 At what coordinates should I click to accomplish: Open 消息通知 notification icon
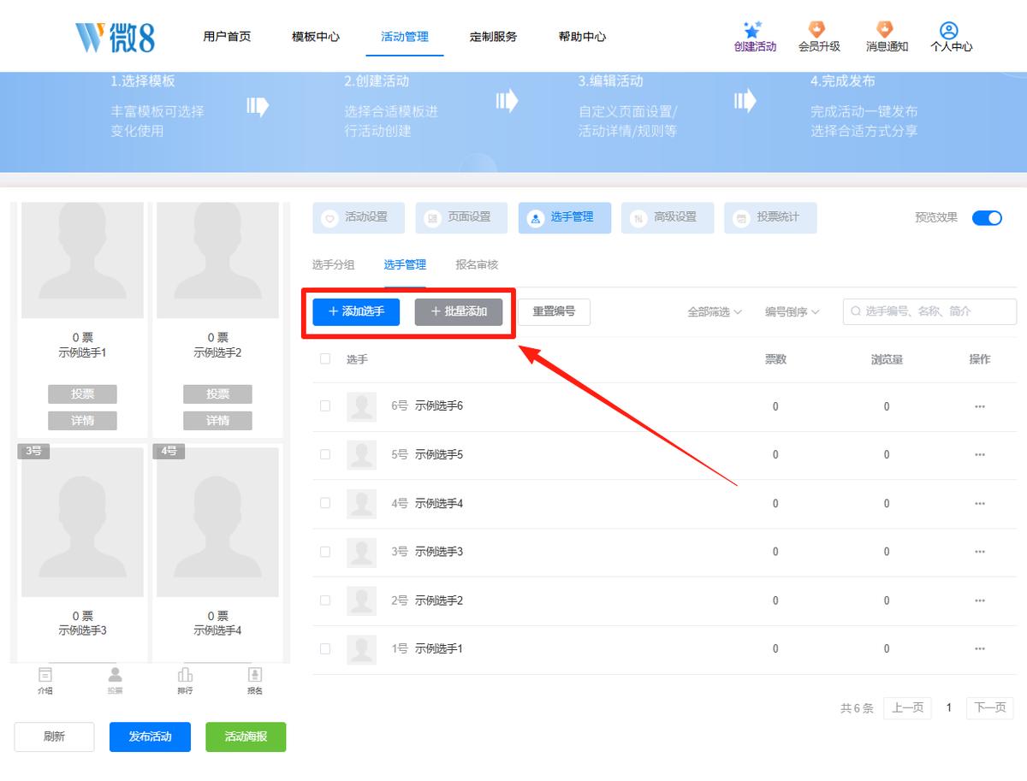coord(886,30)
